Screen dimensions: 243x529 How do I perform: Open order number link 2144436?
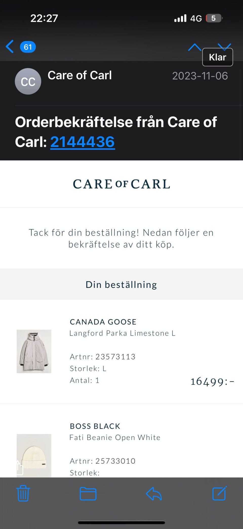pyautogui.click(x=83, y=142)
